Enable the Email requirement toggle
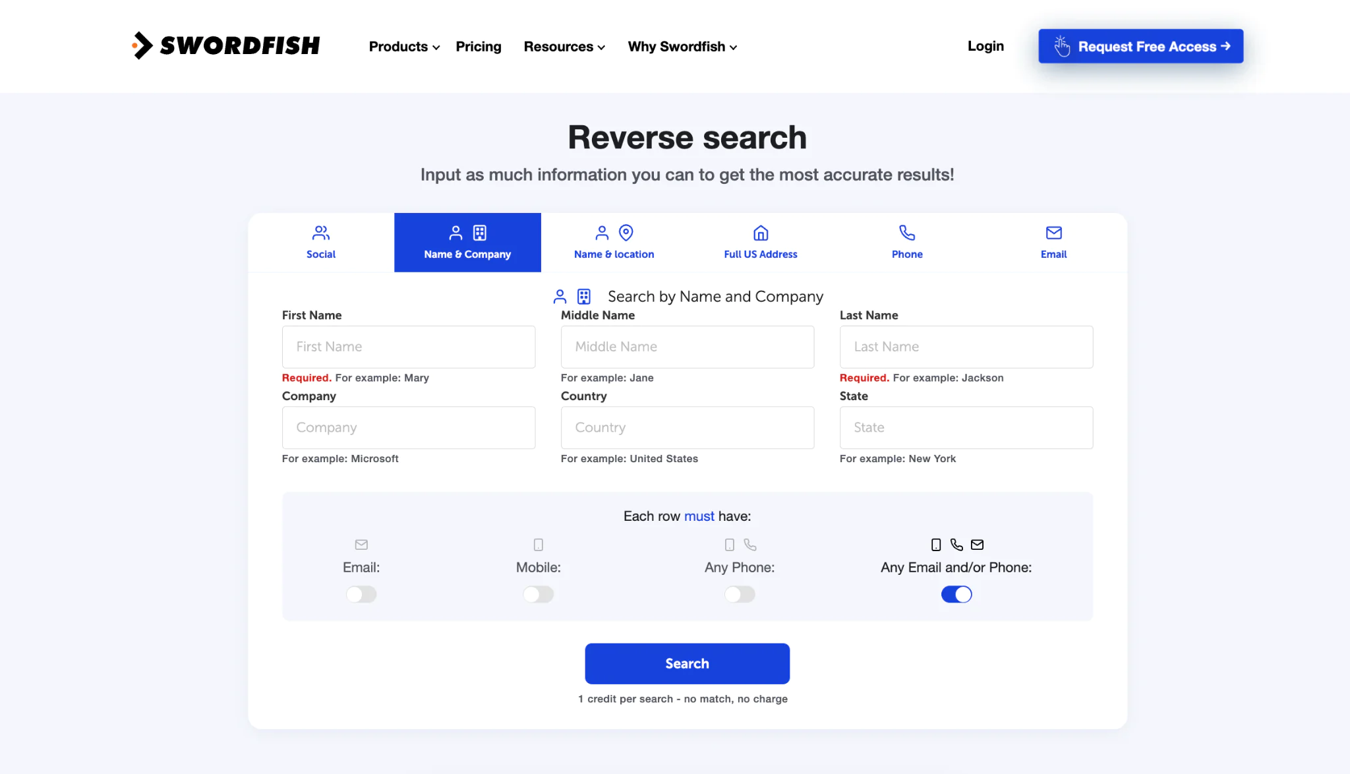The image size is (1350, 774). point(361,595)
